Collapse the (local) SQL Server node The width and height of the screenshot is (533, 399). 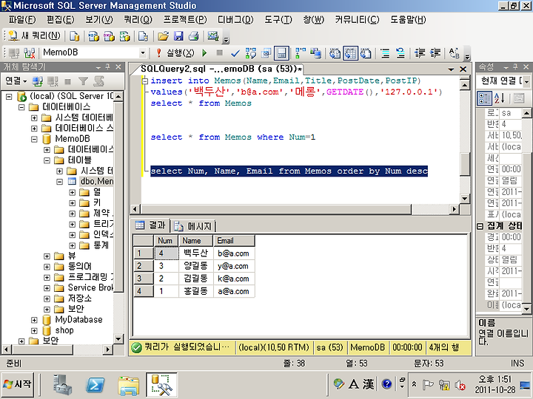(9, 97)
